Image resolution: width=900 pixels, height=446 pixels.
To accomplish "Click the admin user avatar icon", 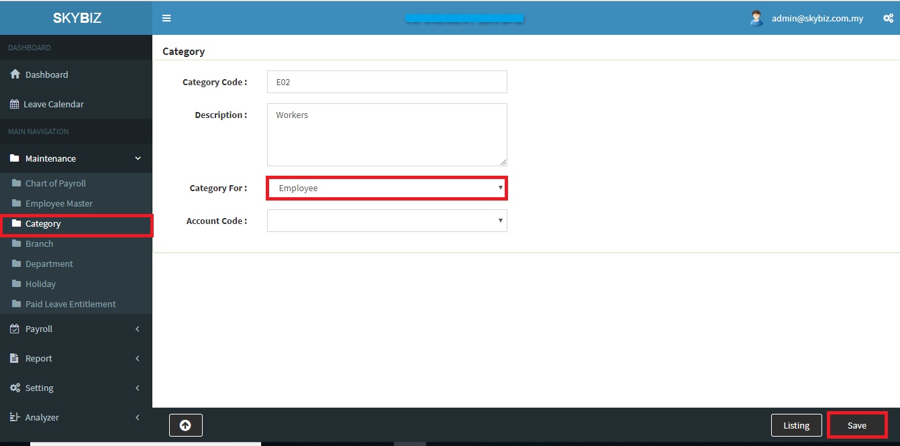I will (756, 18).
